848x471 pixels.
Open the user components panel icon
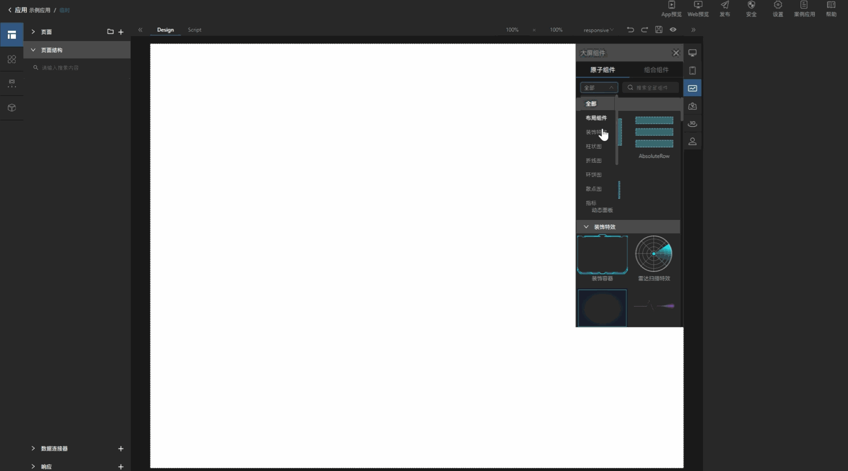[692, 141]
